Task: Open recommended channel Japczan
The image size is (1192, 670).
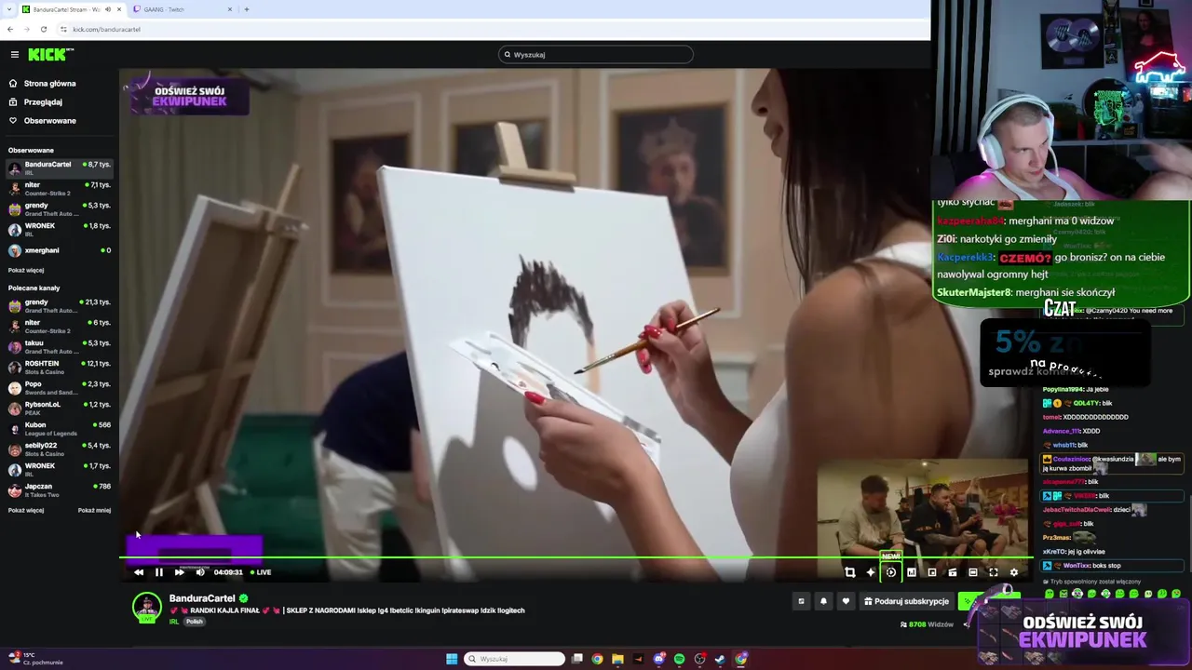Action: click(x=60, y=490)
